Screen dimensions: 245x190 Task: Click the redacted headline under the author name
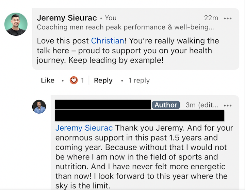click(140, 115)
